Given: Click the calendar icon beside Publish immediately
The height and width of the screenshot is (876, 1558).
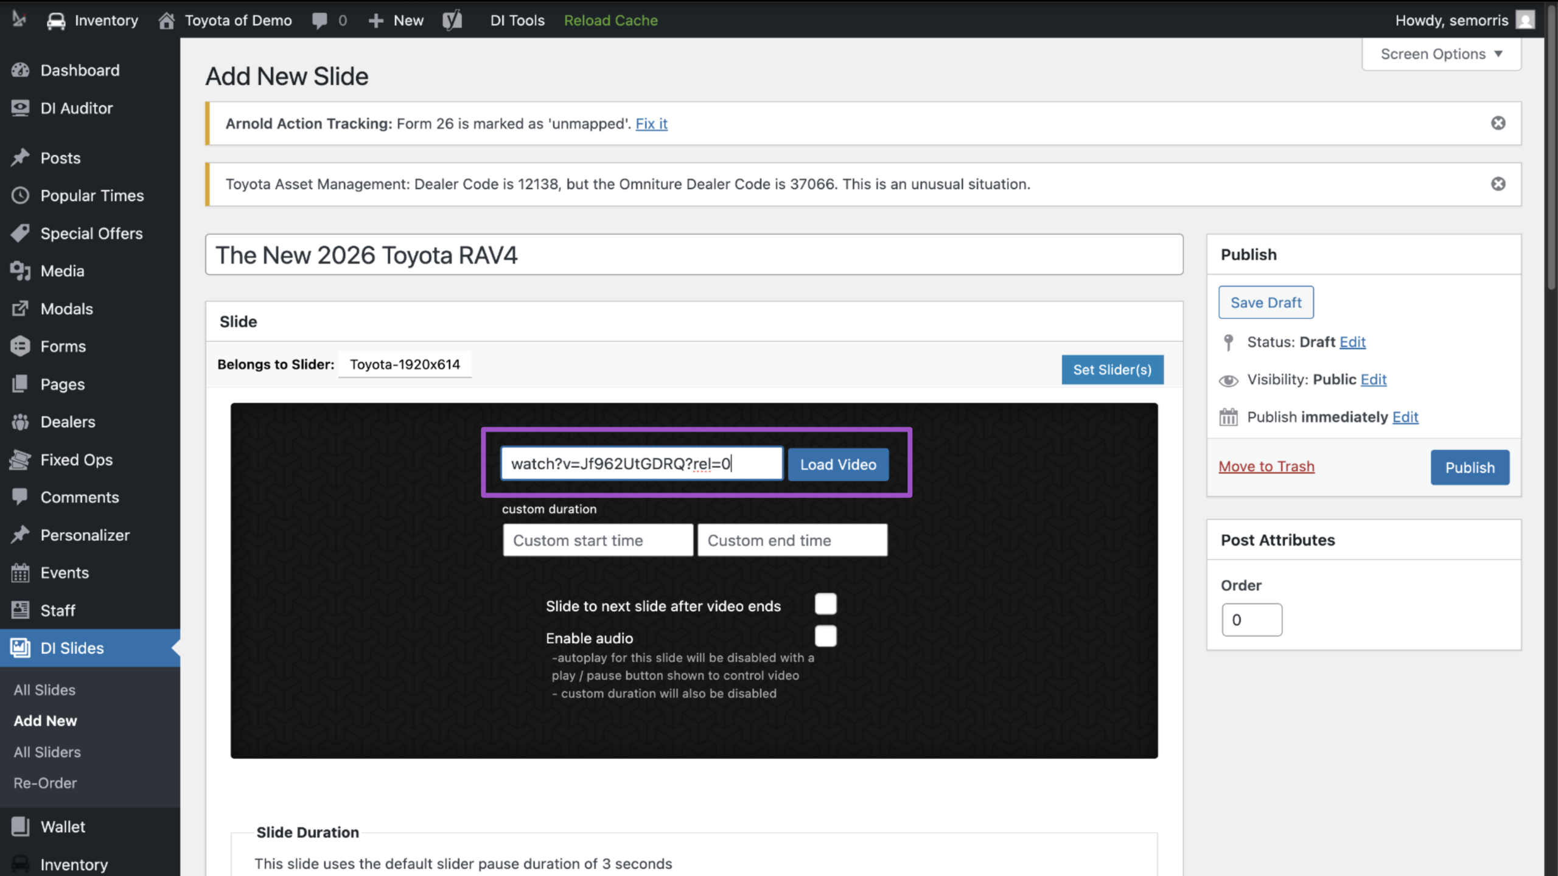Looking at the screenshot, I should [x=1228, y=417].
